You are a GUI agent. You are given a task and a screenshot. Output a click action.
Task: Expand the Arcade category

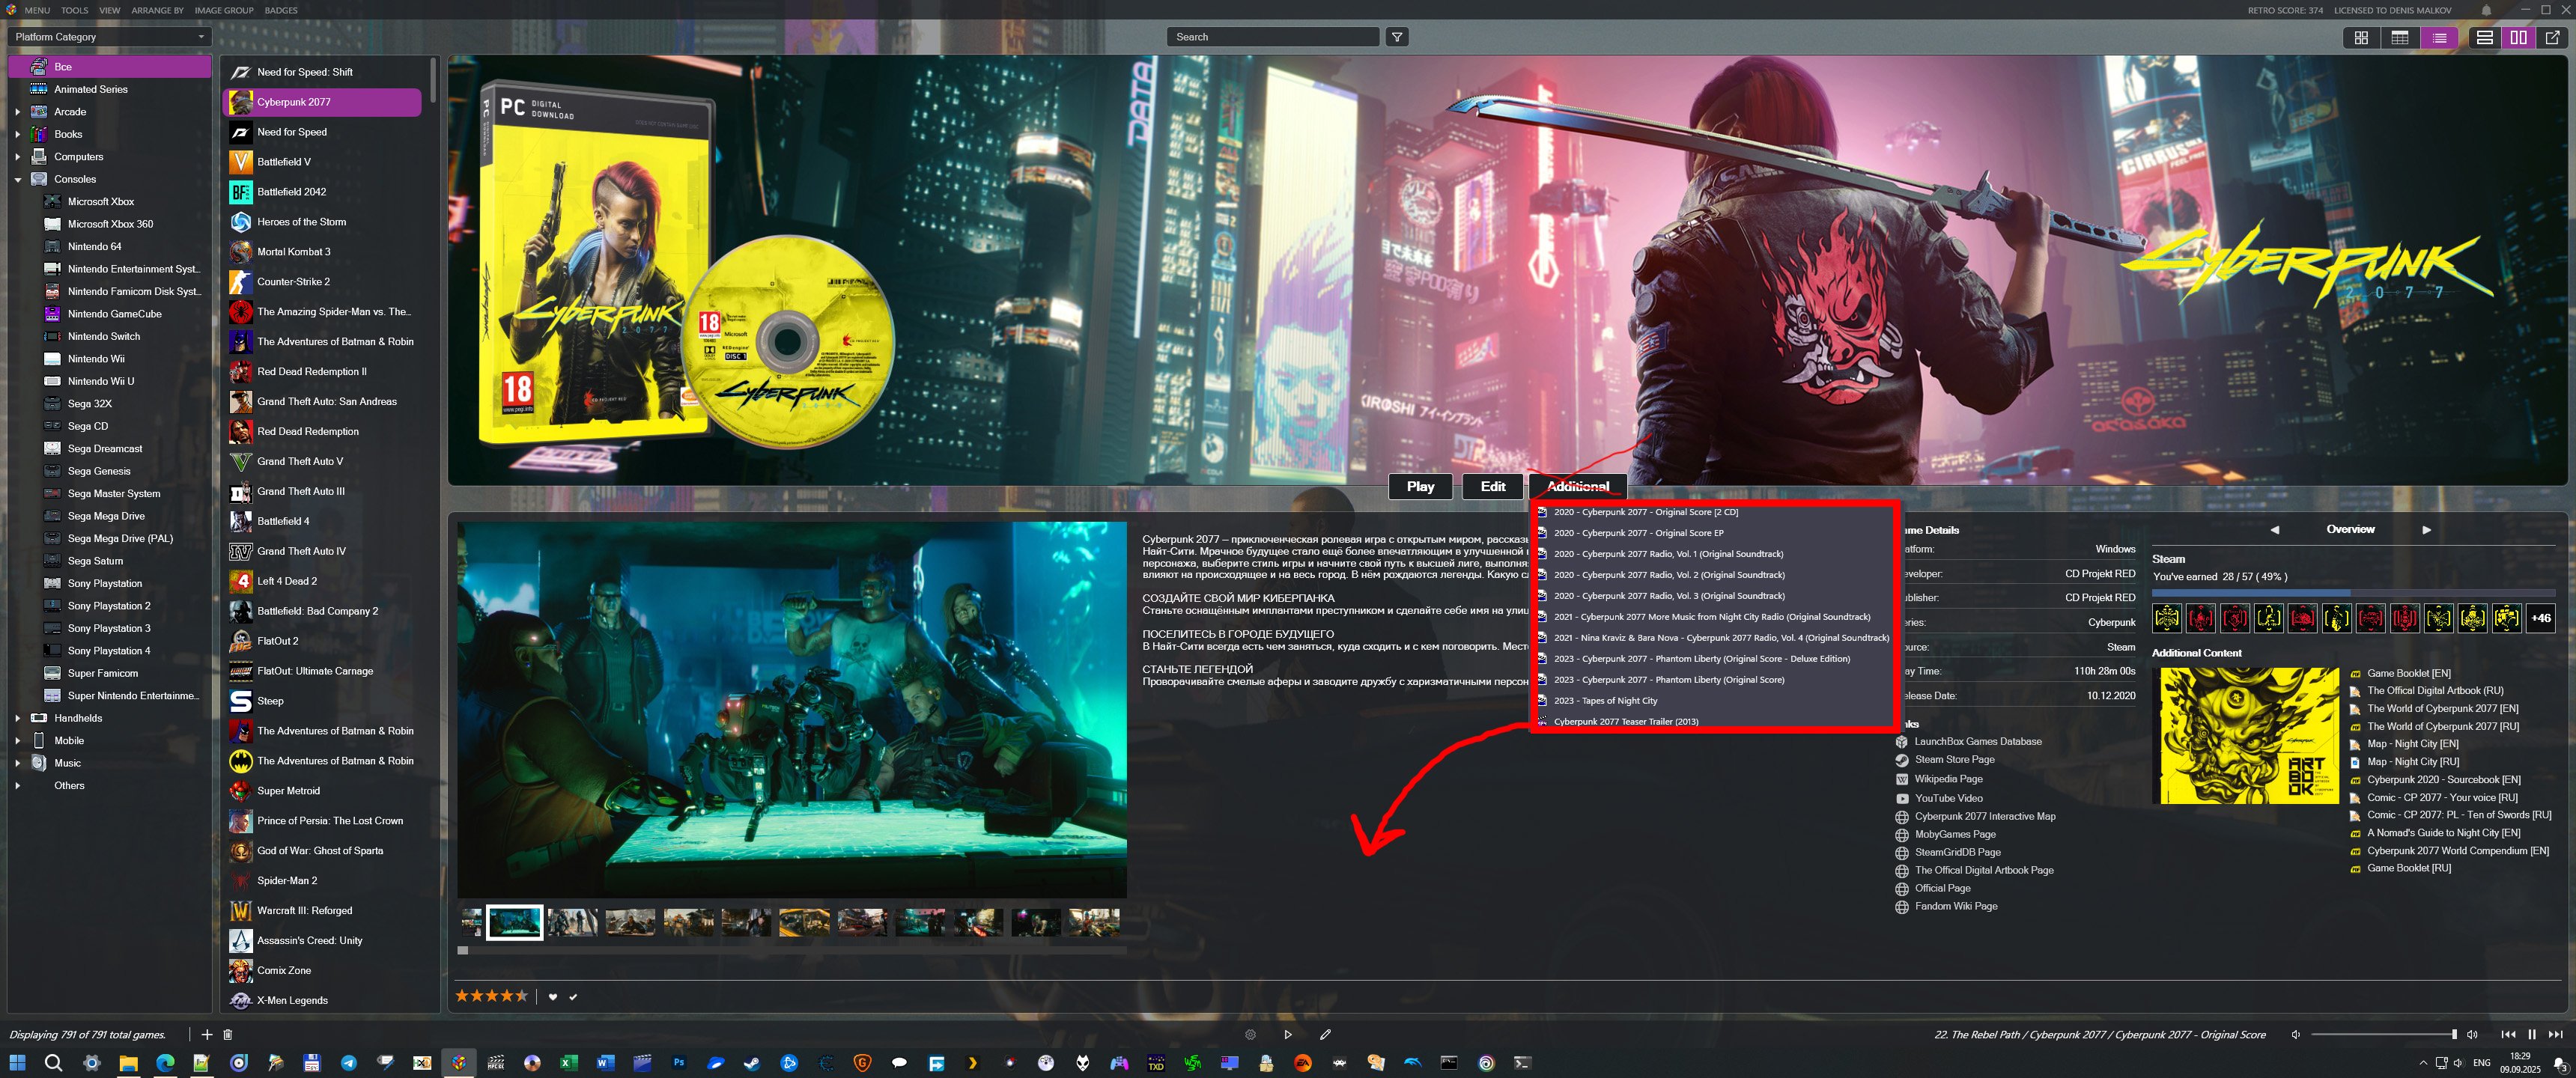point(18,112)
